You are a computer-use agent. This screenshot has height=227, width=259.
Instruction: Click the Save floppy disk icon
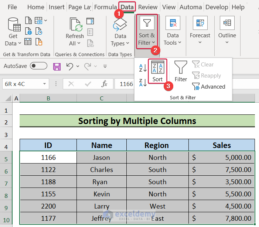pyautogui.click(x=57, y=66)
